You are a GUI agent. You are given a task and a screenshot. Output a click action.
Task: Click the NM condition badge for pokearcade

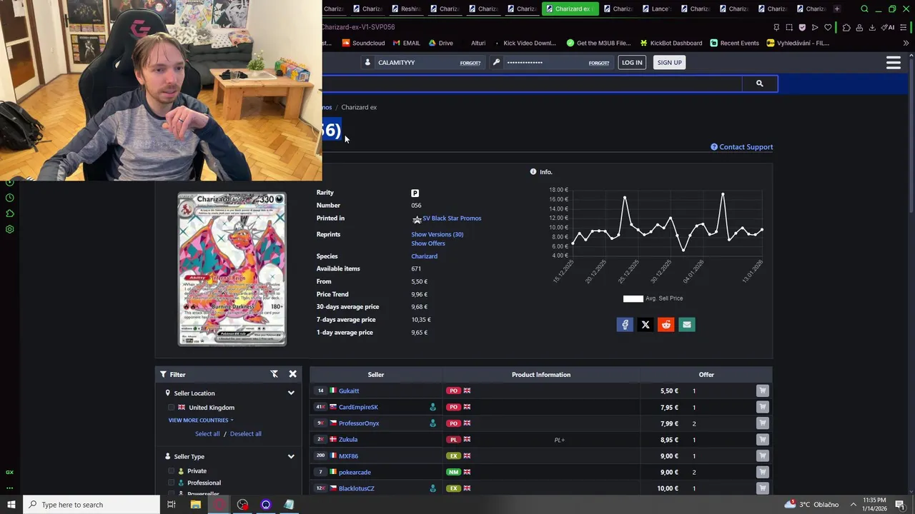point(453,472)
